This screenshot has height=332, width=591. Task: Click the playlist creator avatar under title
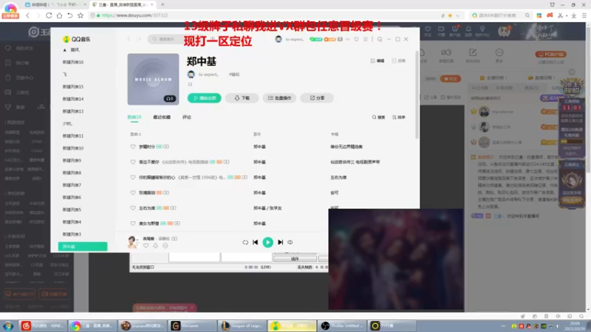point(191,75)
